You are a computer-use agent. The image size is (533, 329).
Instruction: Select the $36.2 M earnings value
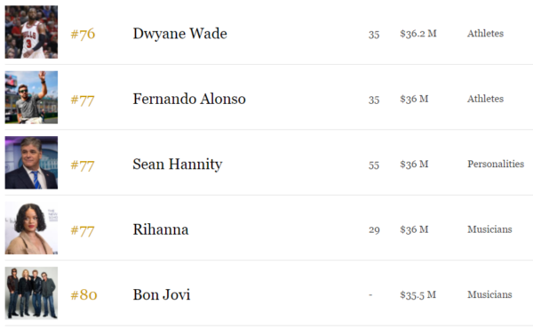(x=418, y=34)
